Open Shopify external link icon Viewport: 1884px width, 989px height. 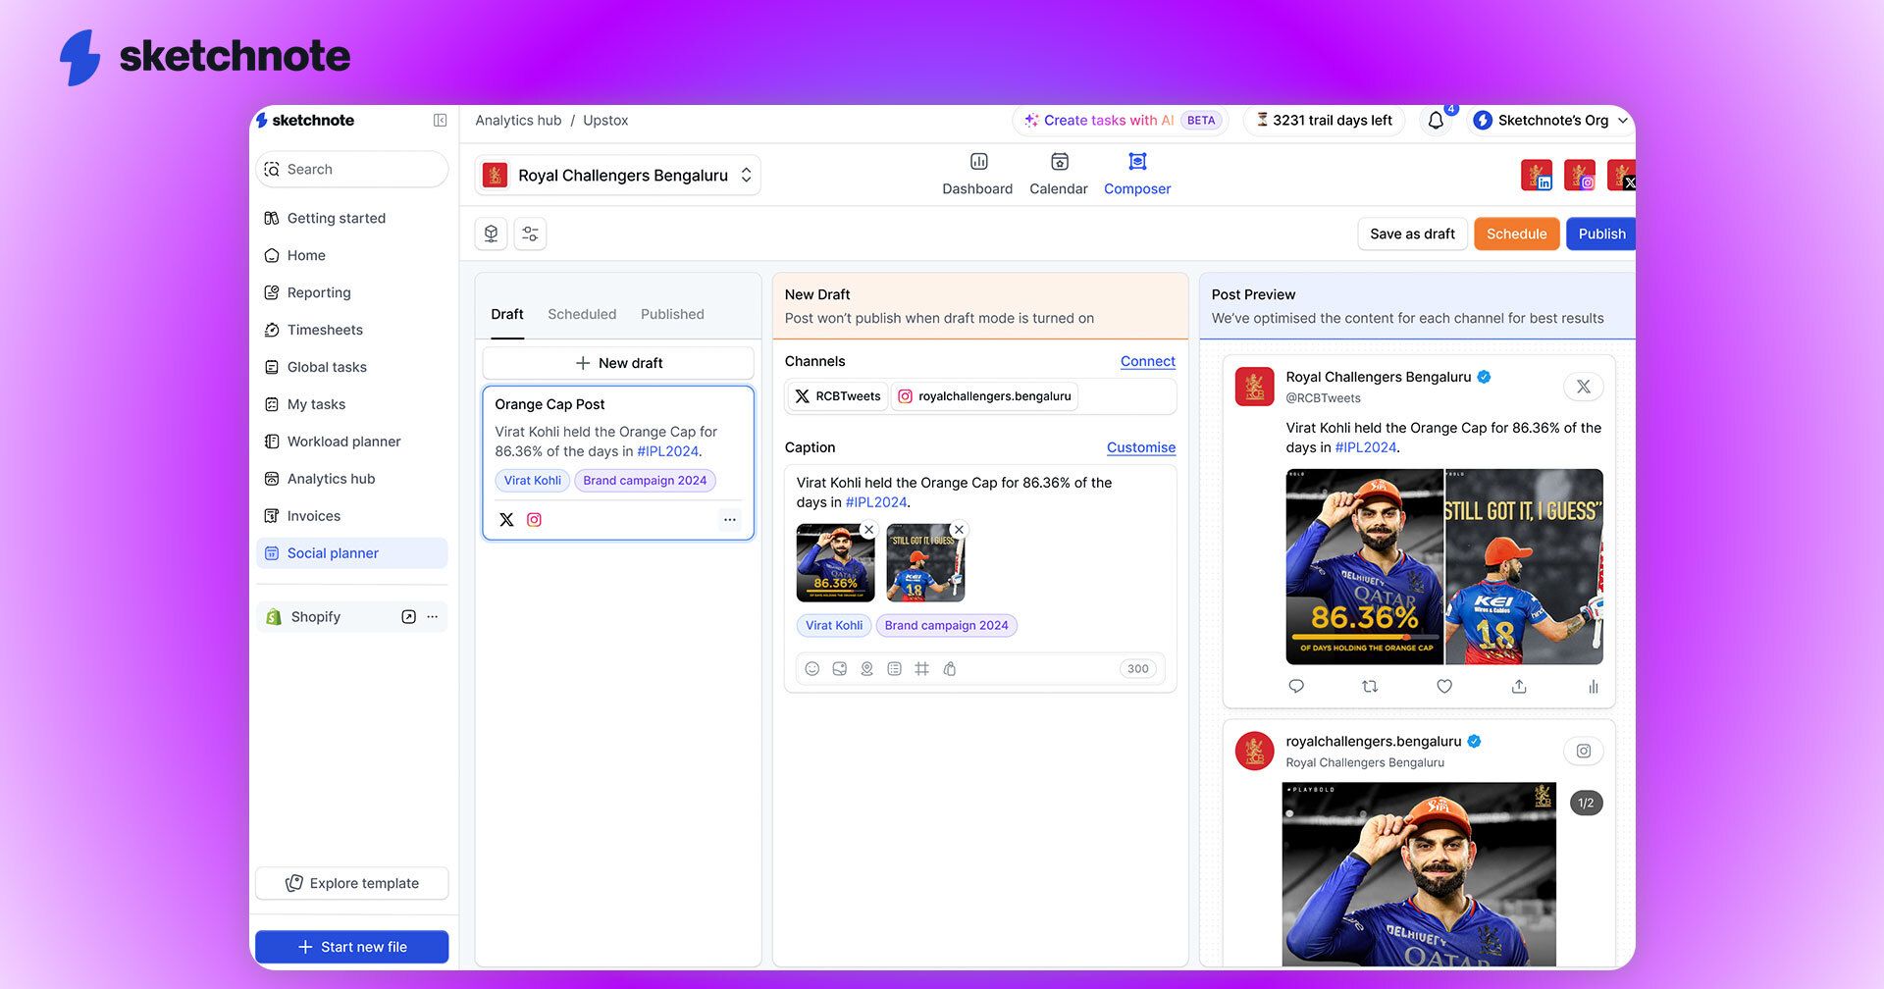click(x=409, y=617)
